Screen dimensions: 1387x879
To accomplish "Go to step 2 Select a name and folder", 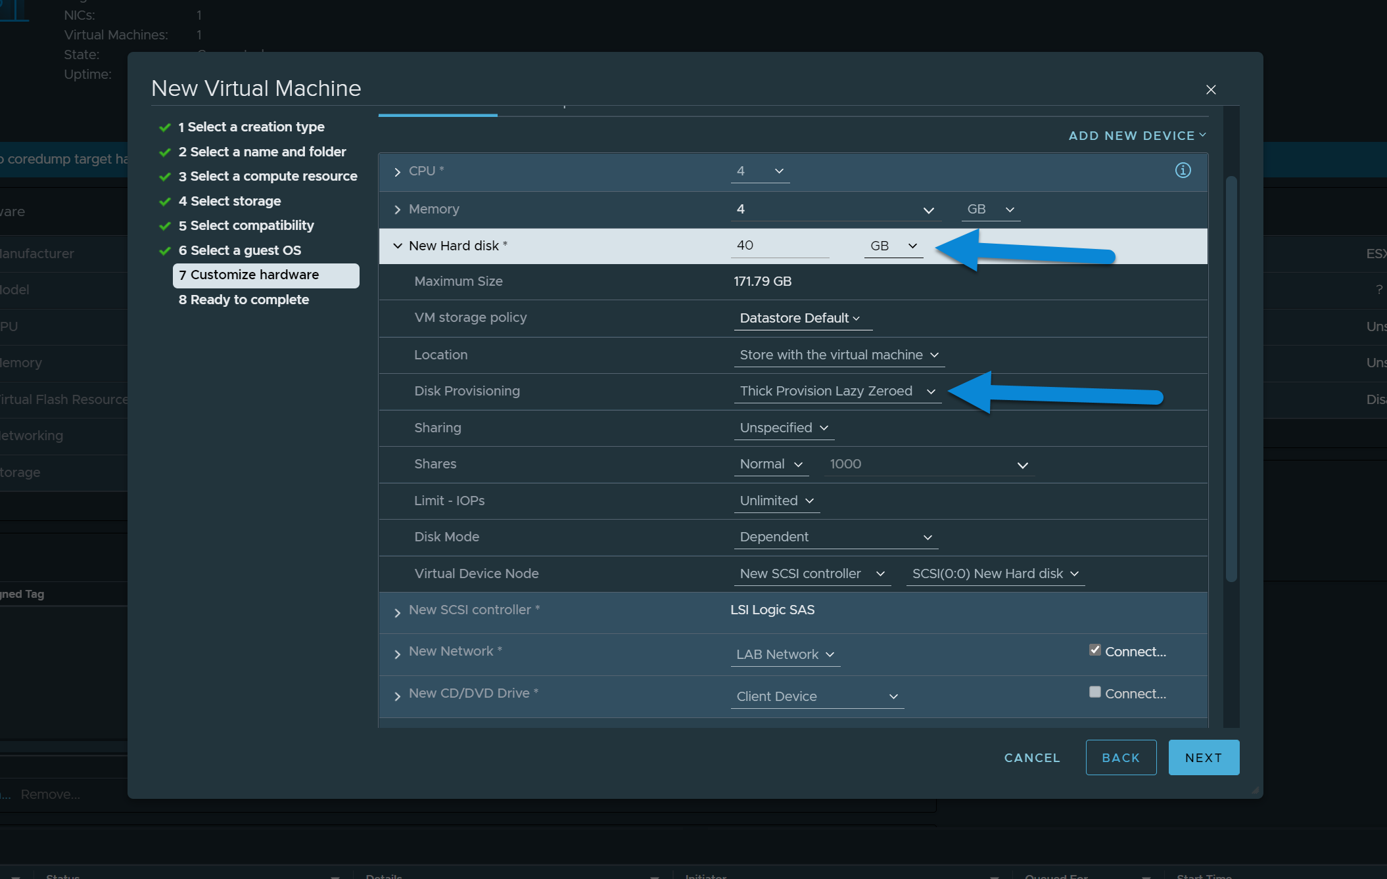I will (262, 152).
